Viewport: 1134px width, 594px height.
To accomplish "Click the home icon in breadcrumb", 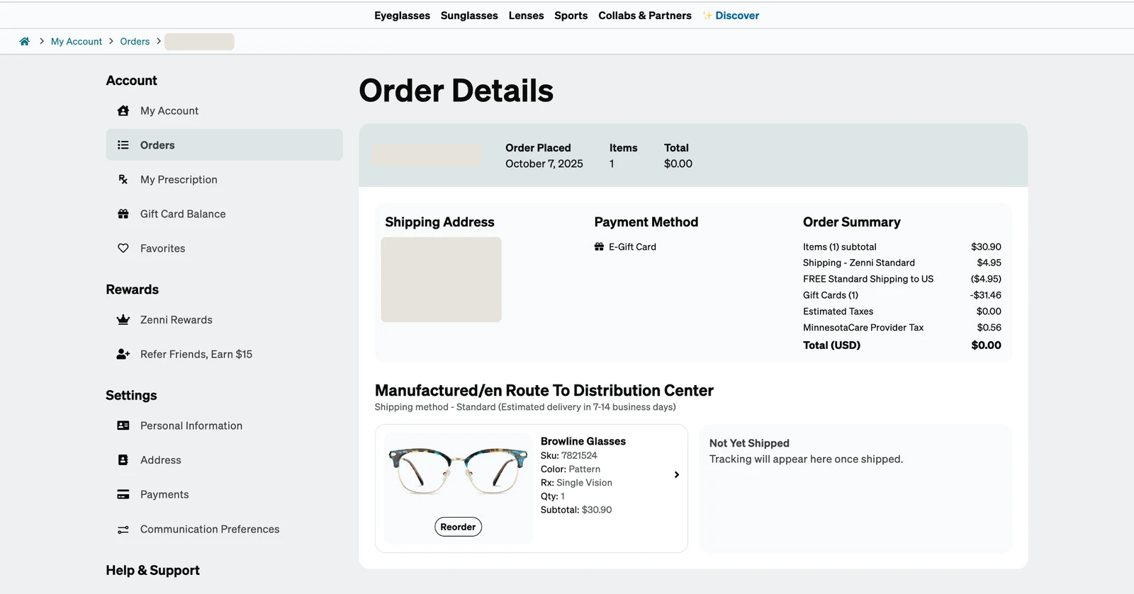I will pyautogui.click(x=24, y=41).
